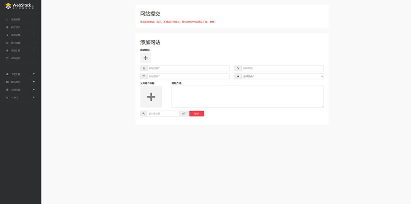Screen dimensions: 411x204
Task: Expand the 灵感采集 sidebar submenu chevron
Action: click(35, 35)
